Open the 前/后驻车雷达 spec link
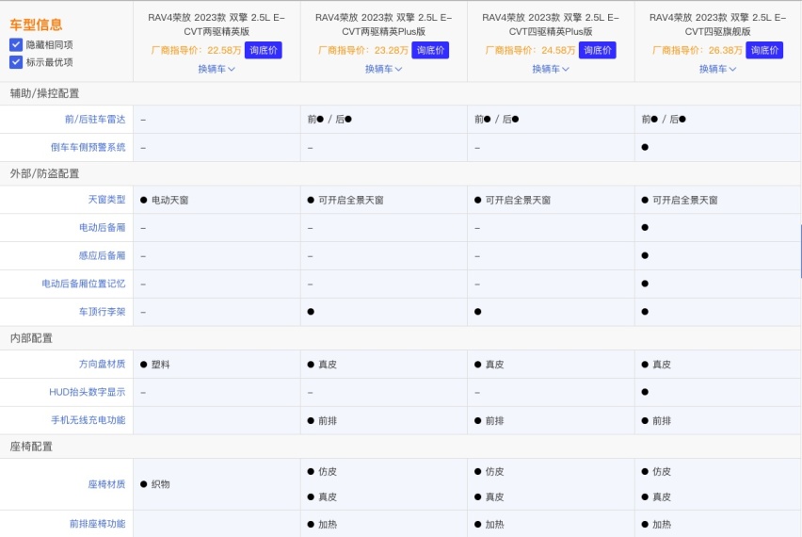This screenshot has width=802, height=537. [x=95, y=120]
